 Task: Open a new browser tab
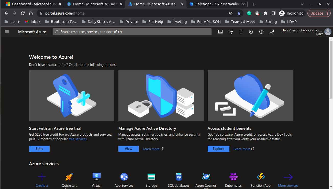(253, 4)
